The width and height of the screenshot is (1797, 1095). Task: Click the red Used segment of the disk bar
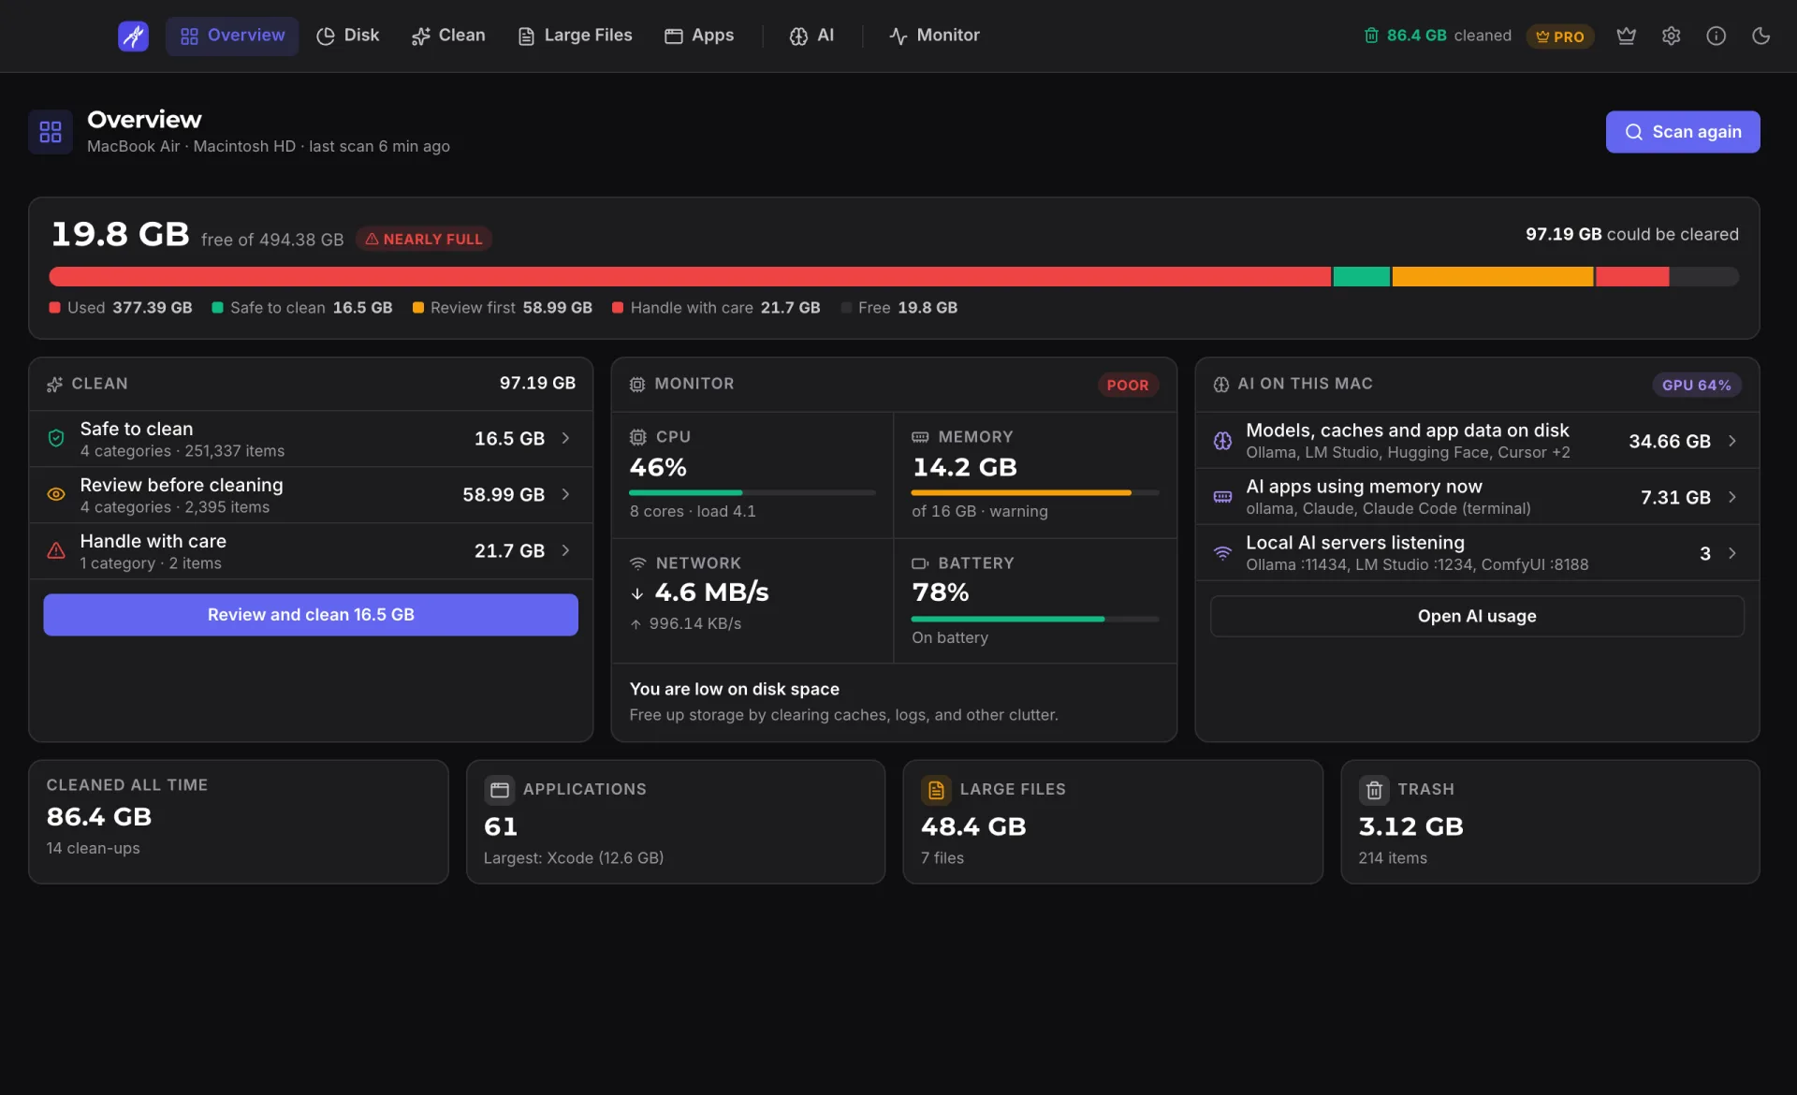690,277
